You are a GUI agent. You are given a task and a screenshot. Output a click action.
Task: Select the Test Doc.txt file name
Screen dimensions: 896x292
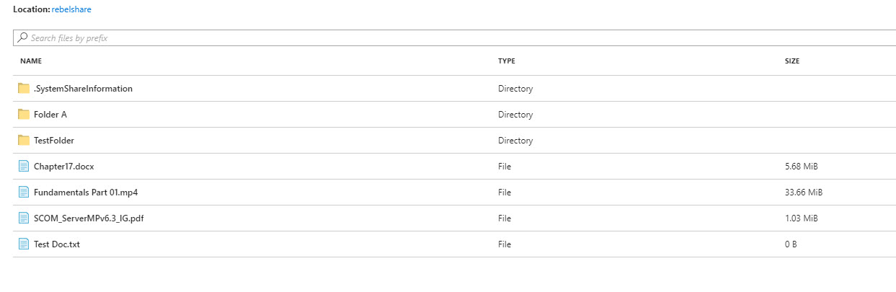pyautogui.click(x=57, y=244)
